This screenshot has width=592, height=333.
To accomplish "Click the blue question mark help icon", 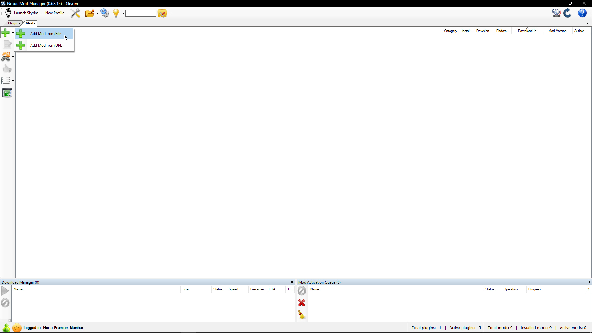I will coord(582,13).
